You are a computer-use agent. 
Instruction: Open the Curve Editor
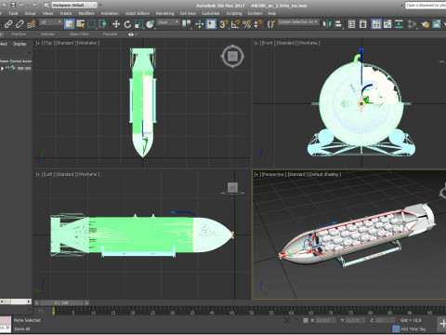click(x=387, y=24)
